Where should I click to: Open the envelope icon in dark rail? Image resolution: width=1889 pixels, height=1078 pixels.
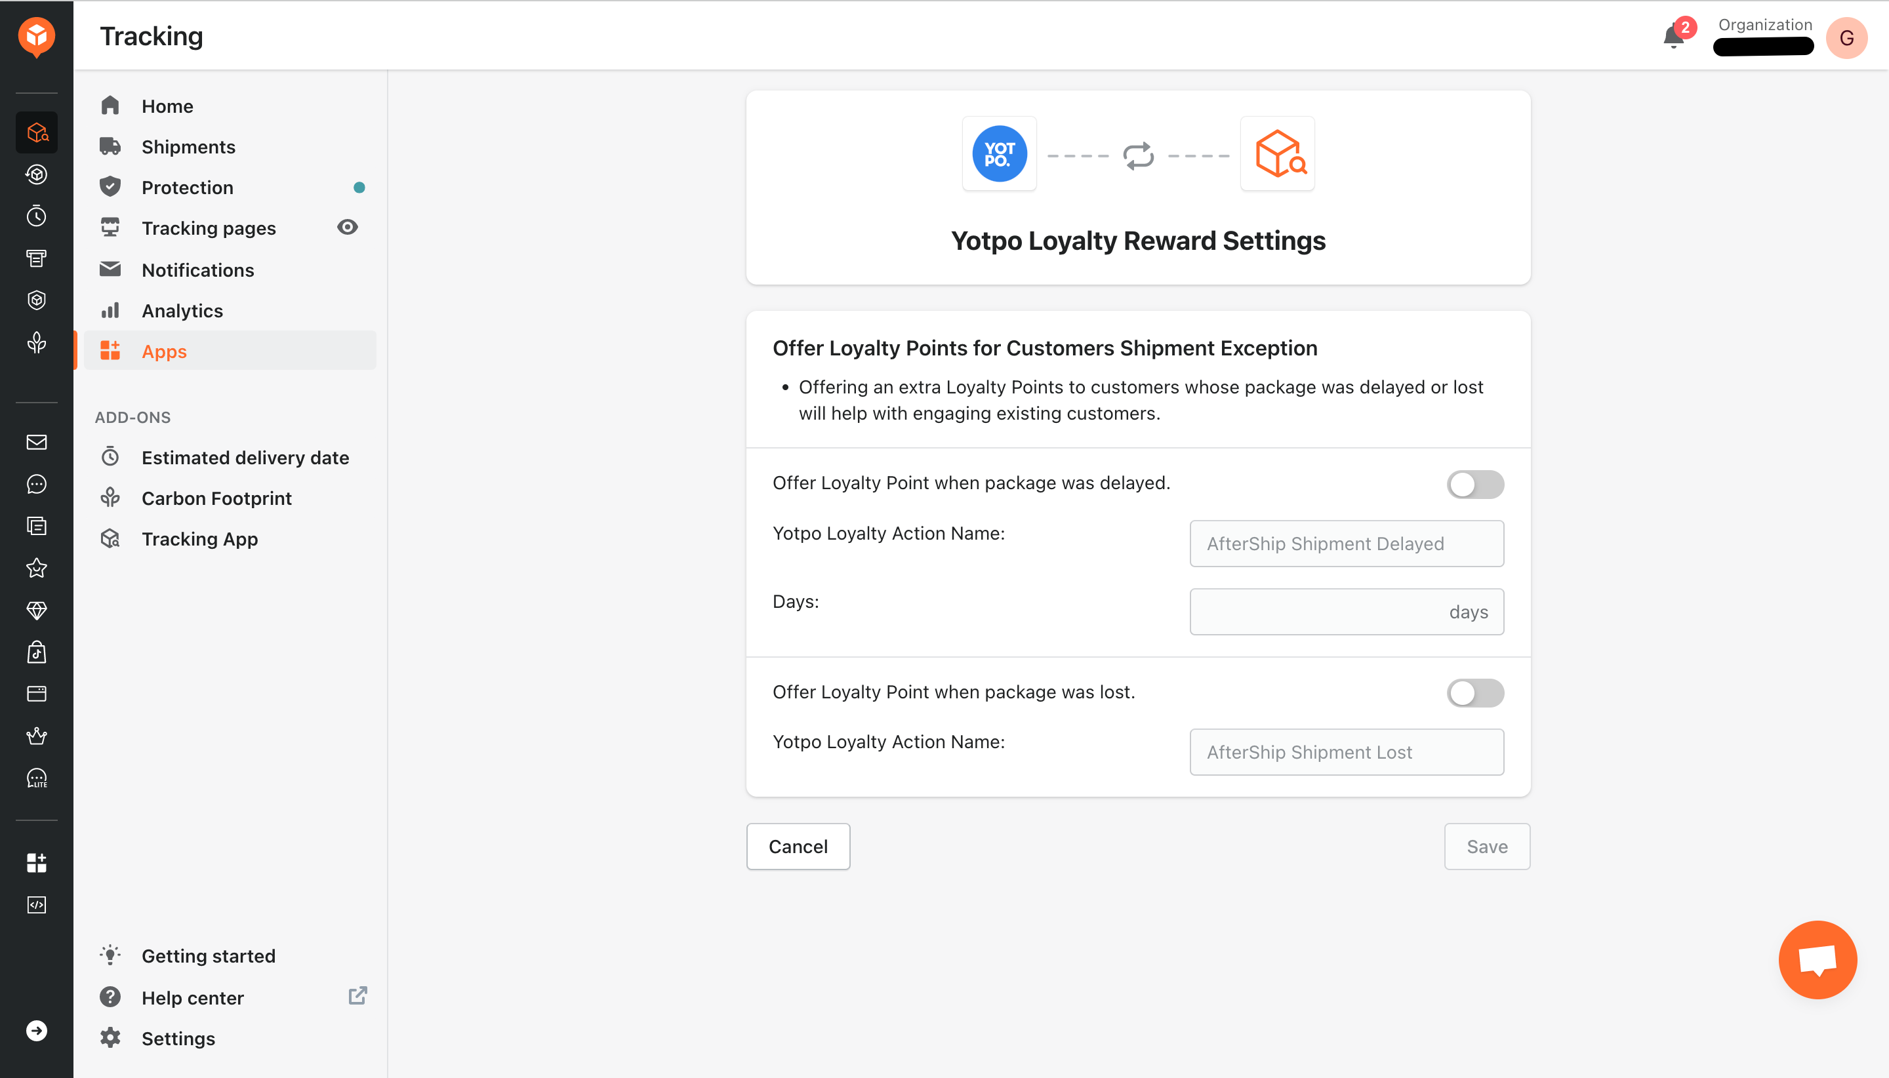pos(36,442)
